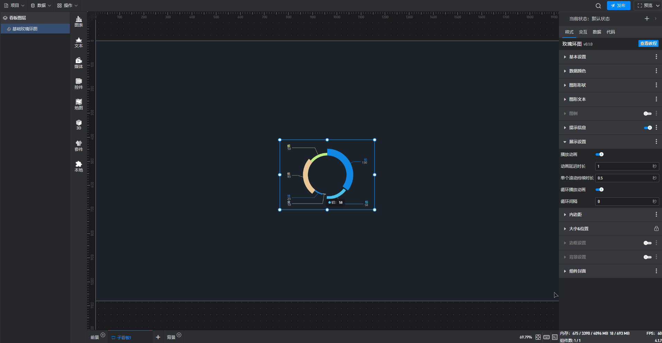Open the 套件 kit components icon

point(79,146)
